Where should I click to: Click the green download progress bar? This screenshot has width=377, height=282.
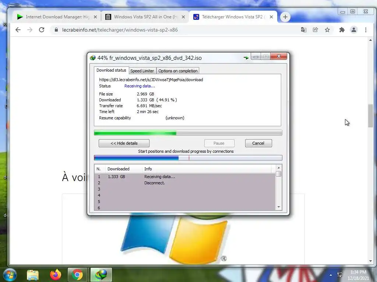pyautogui.click(x=188, y=133)
